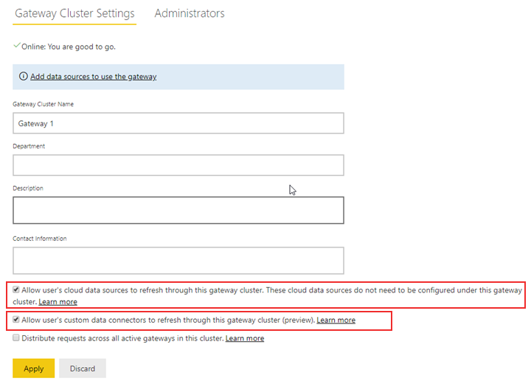Open Add data sources to use the gateway link

(x=93, y=77)
